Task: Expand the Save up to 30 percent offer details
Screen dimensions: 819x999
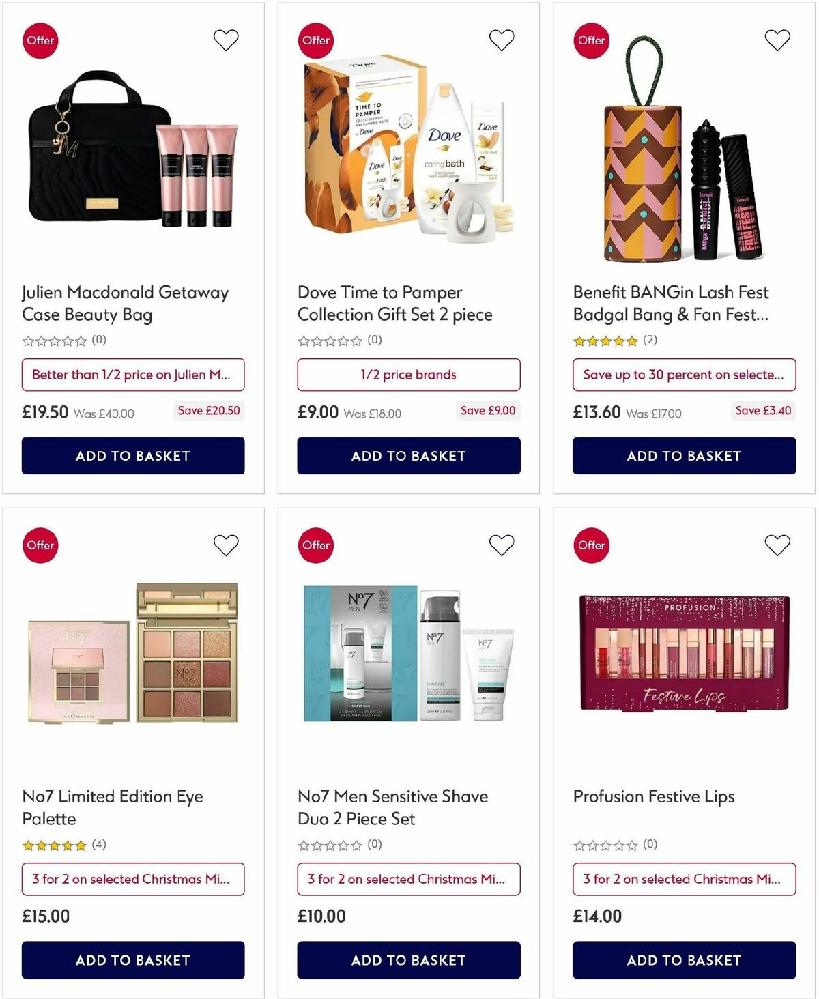Action: coord(684,375)
